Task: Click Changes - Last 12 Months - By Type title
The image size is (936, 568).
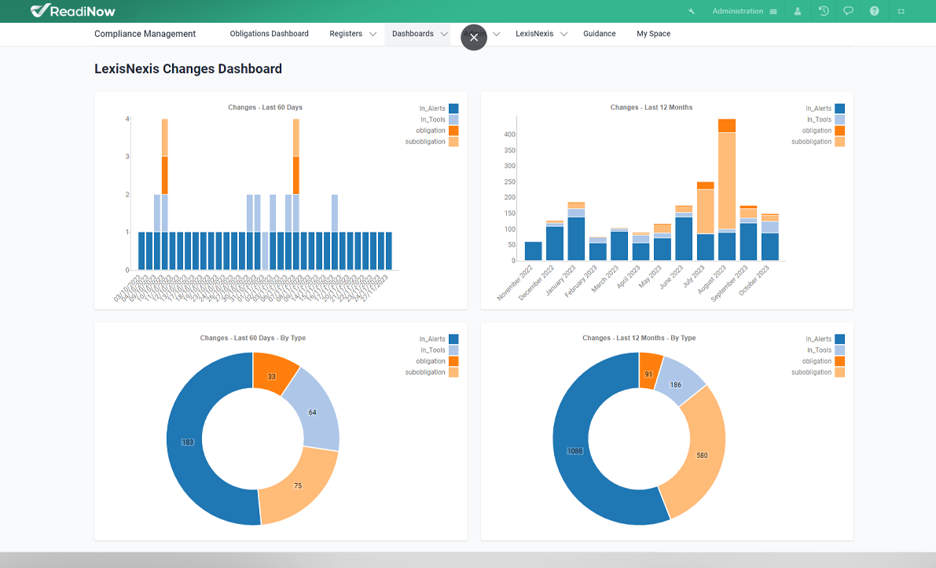Action: [639, 338]
